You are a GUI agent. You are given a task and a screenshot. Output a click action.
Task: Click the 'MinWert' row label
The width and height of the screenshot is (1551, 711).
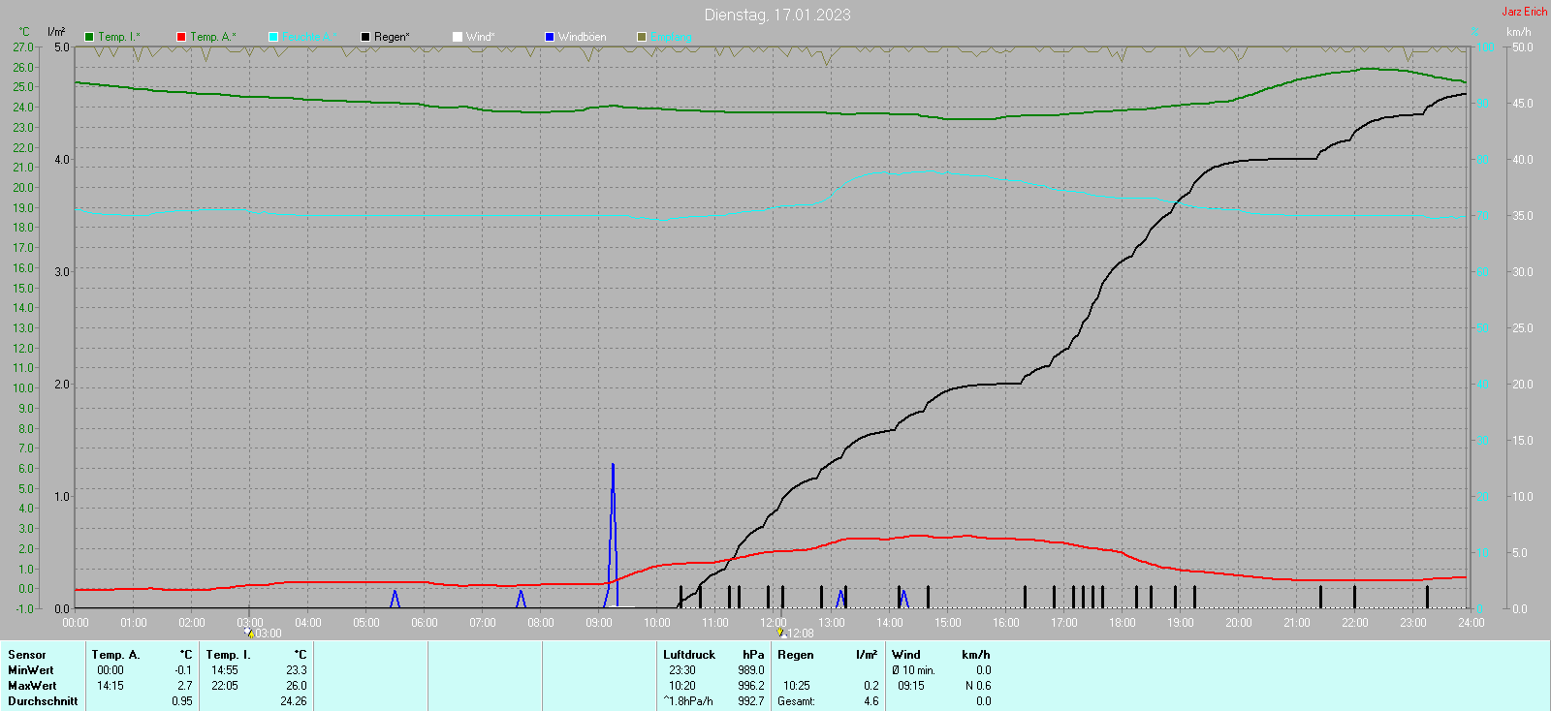pyautogui.click(x=31, y=670)
